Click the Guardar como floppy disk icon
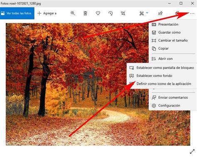Viewport: 197px width, 157px height. [x=154, y=32]
